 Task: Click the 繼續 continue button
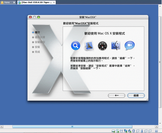click(x=136, y=95)
